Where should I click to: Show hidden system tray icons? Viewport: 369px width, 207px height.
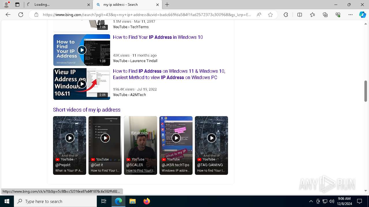(311, 201)
